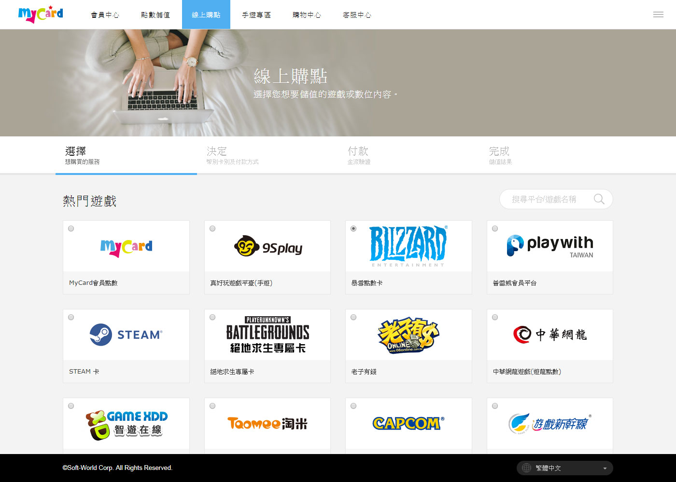This screenshot has width=676, height=482.
Task: Click the 絕地求生專屬卡 caption text
Action: (232, 372)
